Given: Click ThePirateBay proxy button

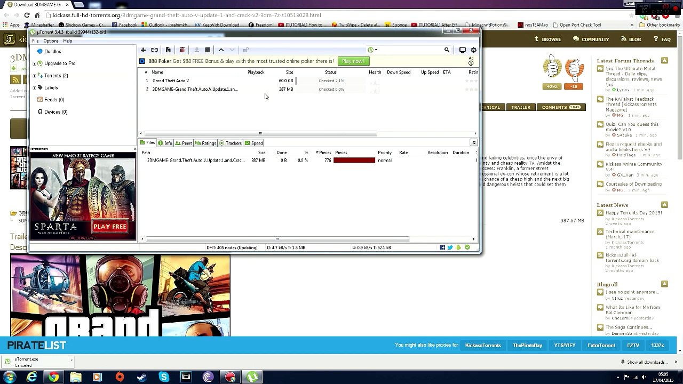Looking at the screenshot, I should point(527,346).
